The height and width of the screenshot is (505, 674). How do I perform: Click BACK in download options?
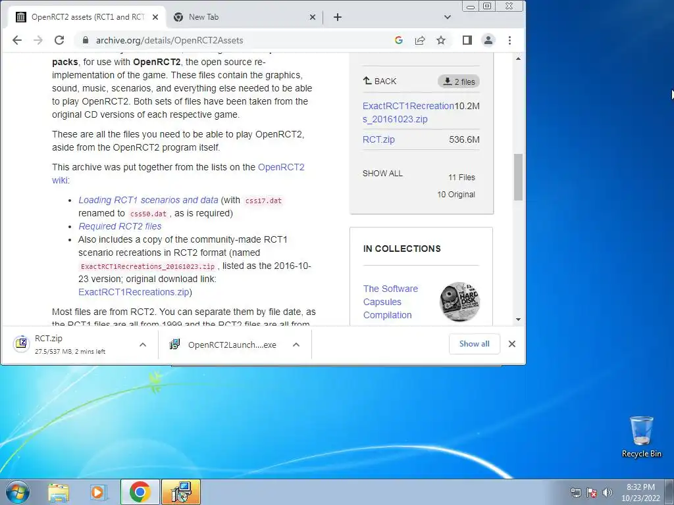point(380,81)
